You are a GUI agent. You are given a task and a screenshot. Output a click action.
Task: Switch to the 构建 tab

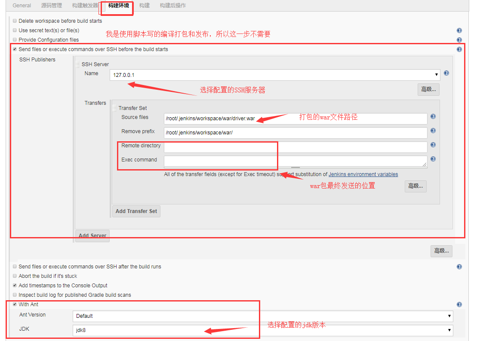[x=145, y=6]
